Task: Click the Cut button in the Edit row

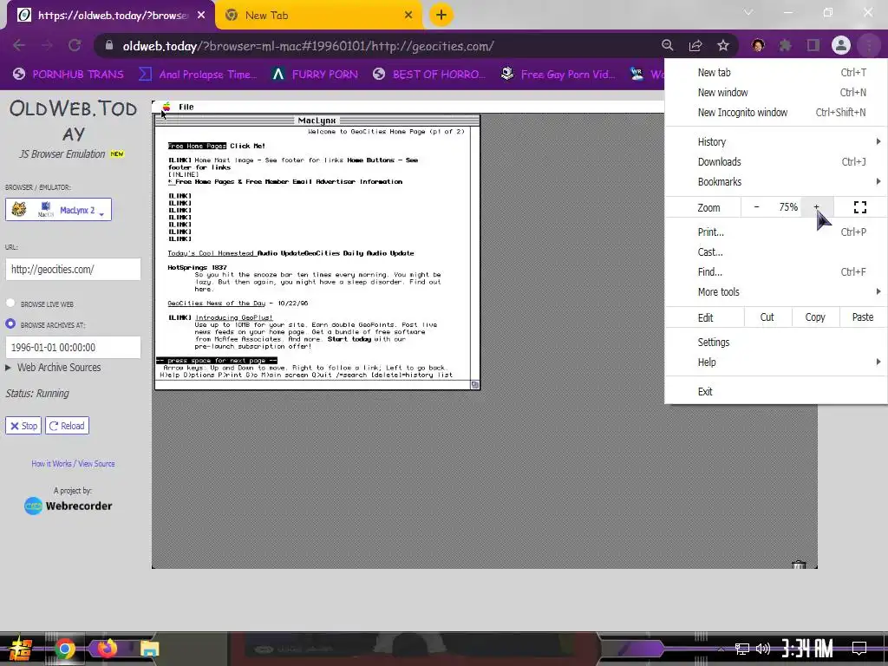Action: [x=767, y=317]
